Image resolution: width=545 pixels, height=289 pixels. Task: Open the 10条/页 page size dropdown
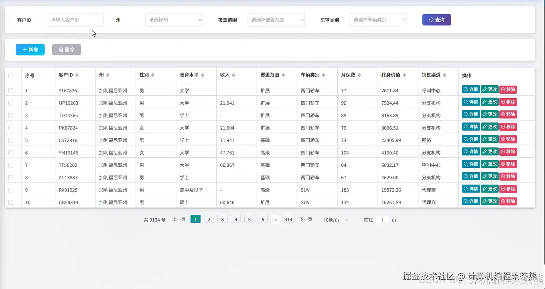pos(335,220)
